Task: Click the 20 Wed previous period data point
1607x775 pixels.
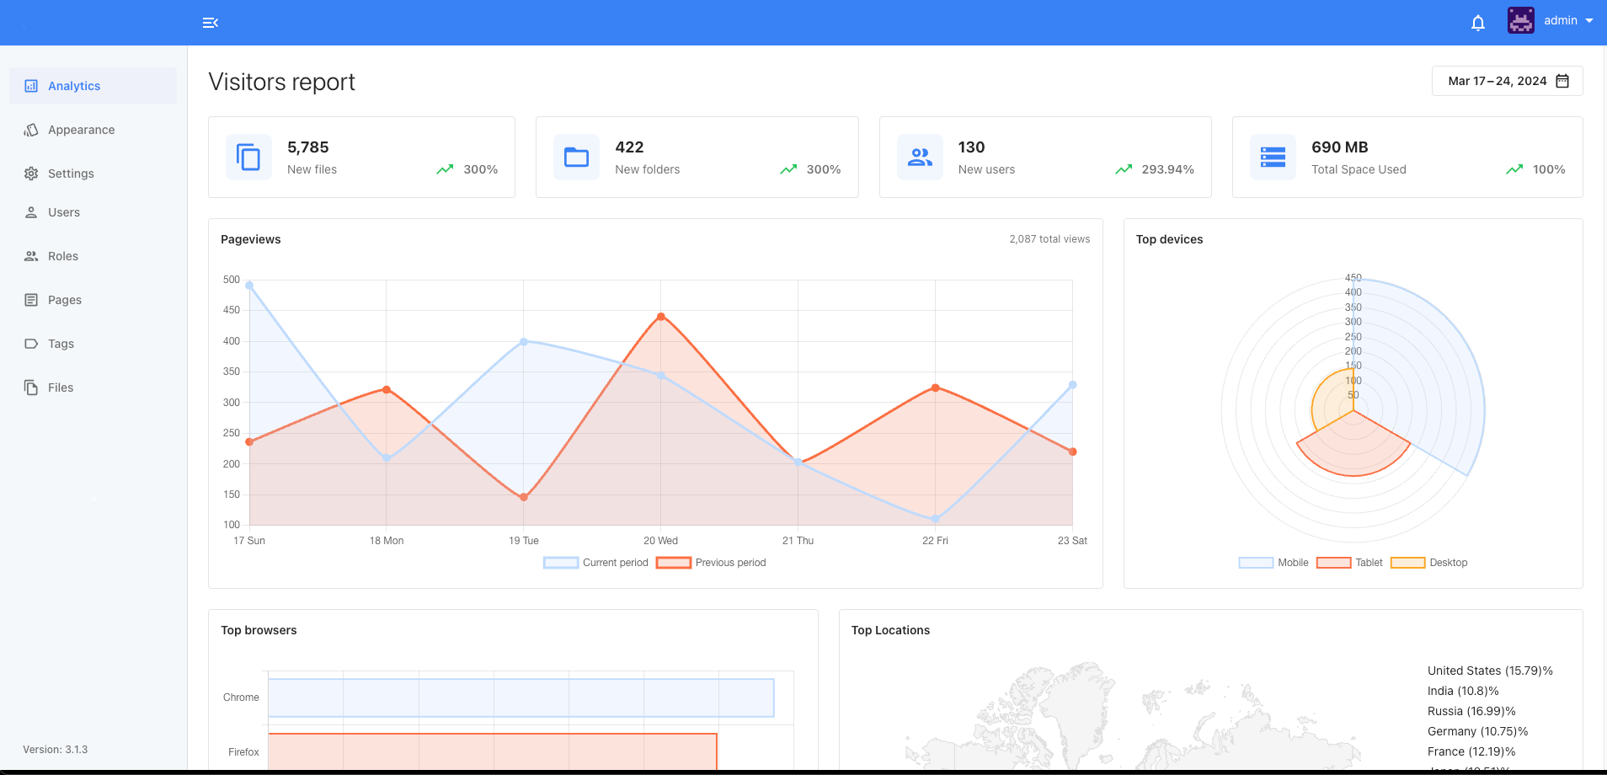Action: (x=661, y=317)
